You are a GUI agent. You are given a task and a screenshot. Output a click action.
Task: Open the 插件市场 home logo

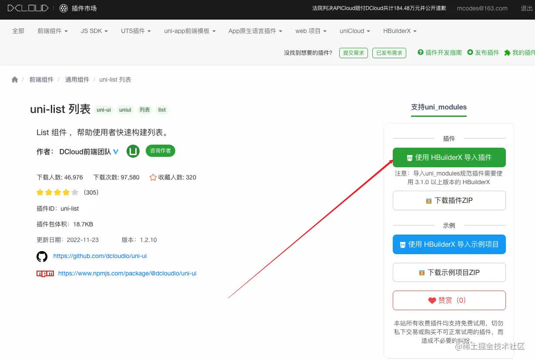click(x=78, y=8)
